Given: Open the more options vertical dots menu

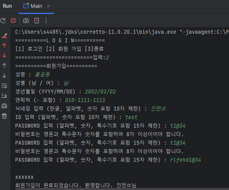Looking at the screenshot, I should pyautogui.click(x=46, y=21).
